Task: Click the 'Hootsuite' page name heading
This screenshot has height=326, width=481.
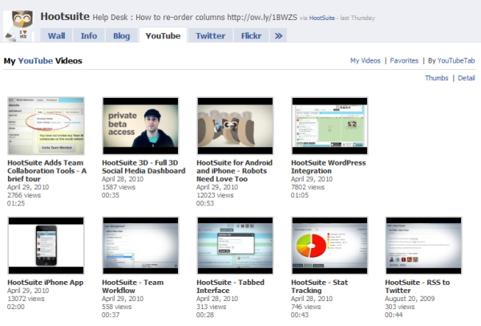Action: 65,16
